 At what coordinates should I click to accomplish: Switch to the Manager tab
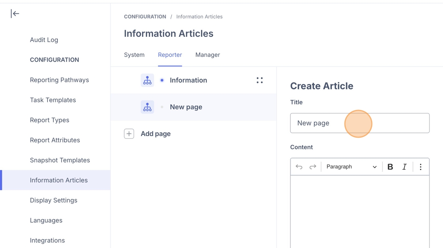coord(208,55)
